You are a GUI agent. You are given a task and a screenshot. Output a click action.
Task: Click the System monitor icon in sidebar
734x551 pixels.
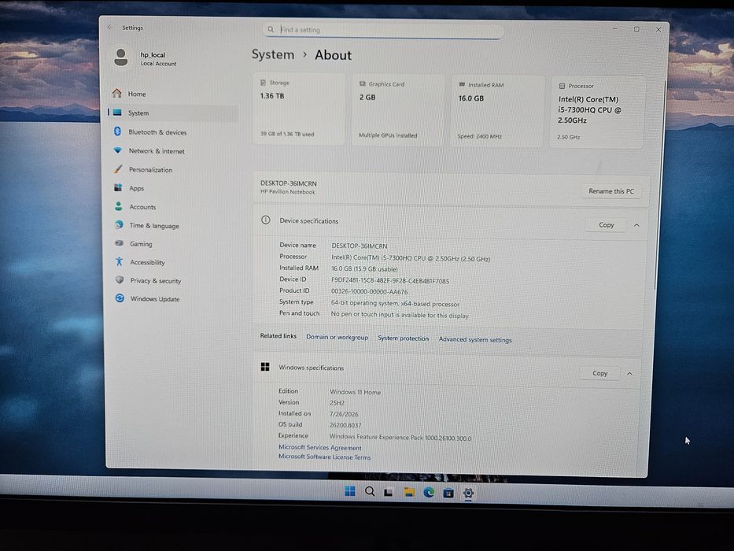tap(117, 113)
